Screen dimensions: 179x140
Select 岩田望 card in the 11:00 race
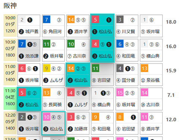pyautogui.click(x=102, y=75)
